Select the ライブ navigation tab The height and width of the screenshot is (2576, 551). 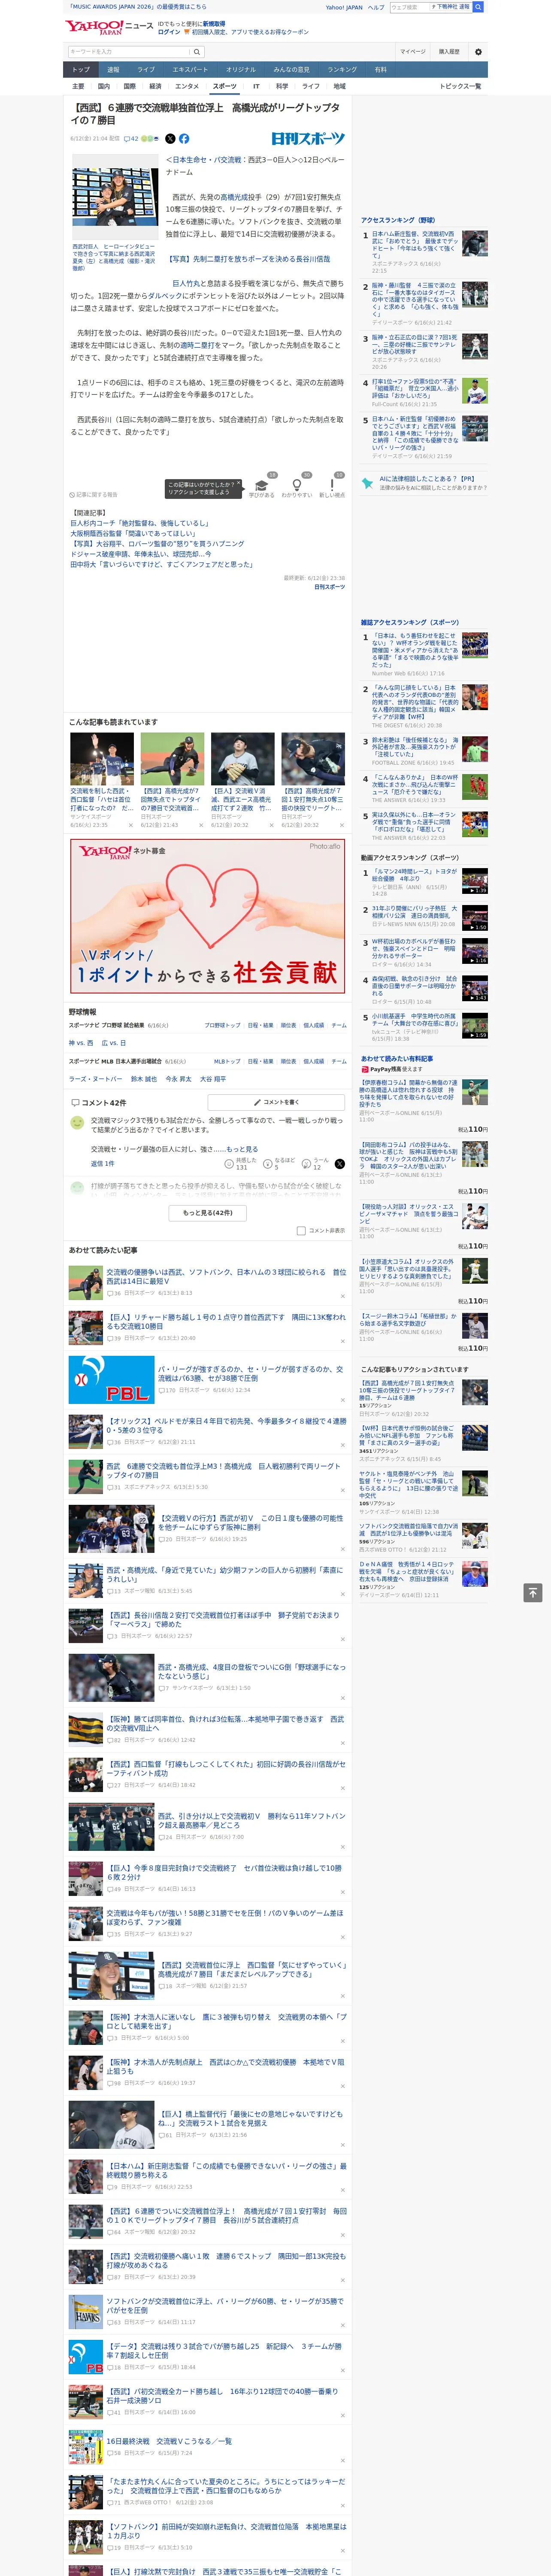pyautogui.click(x=146, y=70)
